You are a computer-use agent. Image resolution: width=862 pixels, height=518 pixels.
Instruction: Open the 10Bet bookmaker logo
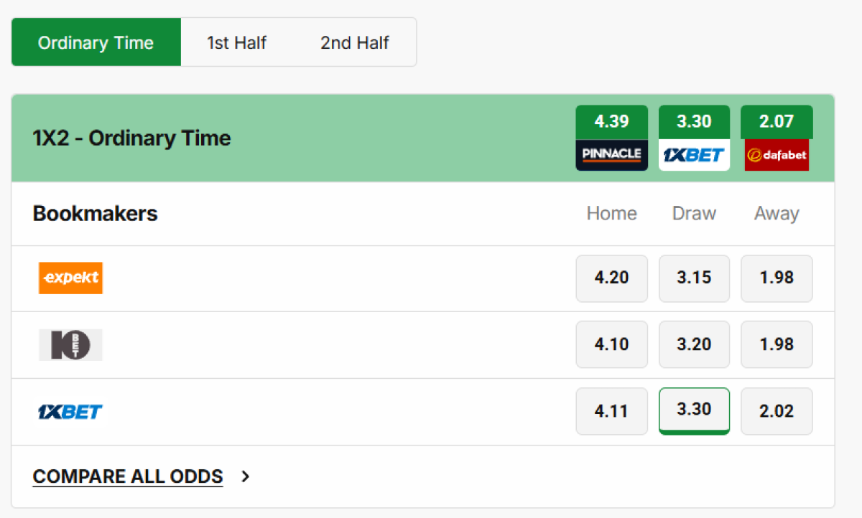[70, 344]
